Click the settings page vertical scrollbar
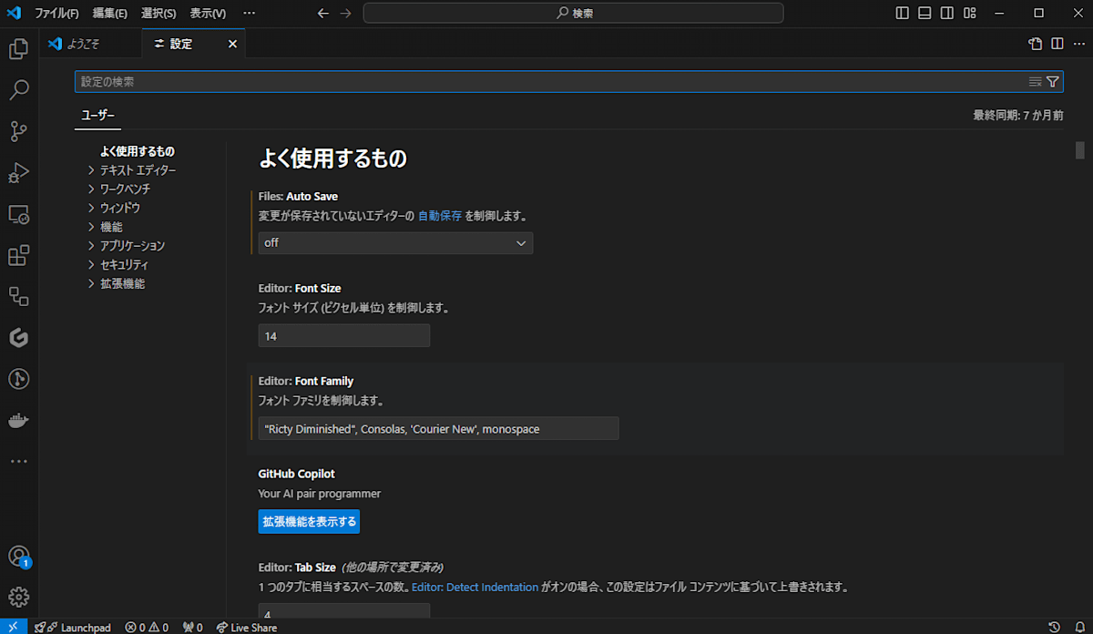The width and height of the screenshot is (1093, 634). coord(1080,149)
